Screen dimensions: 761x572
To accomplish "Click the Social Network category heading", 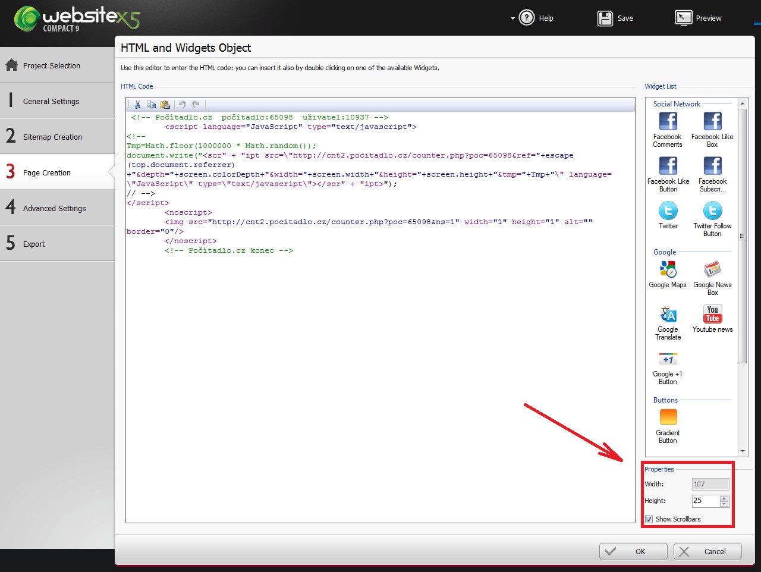I will coord(677,103).
